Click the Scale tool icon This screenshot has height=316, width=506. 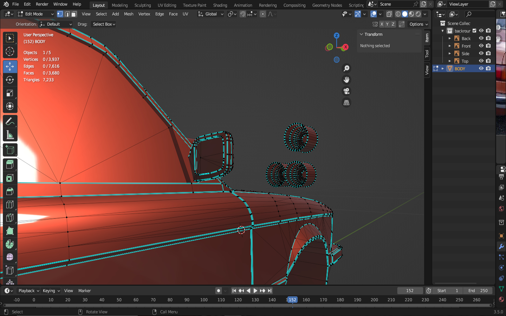pos(10,93)
